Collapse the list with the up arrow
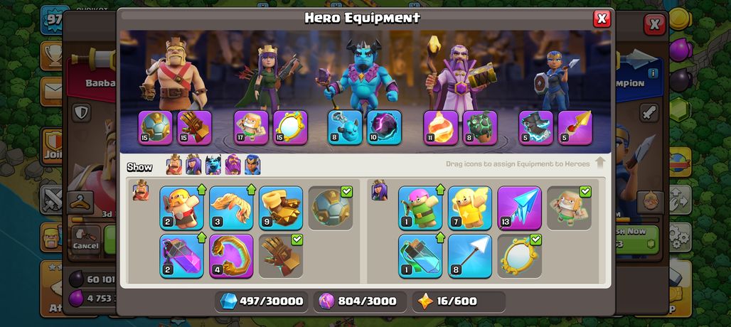The image size is (731, 327). [600, 163]
